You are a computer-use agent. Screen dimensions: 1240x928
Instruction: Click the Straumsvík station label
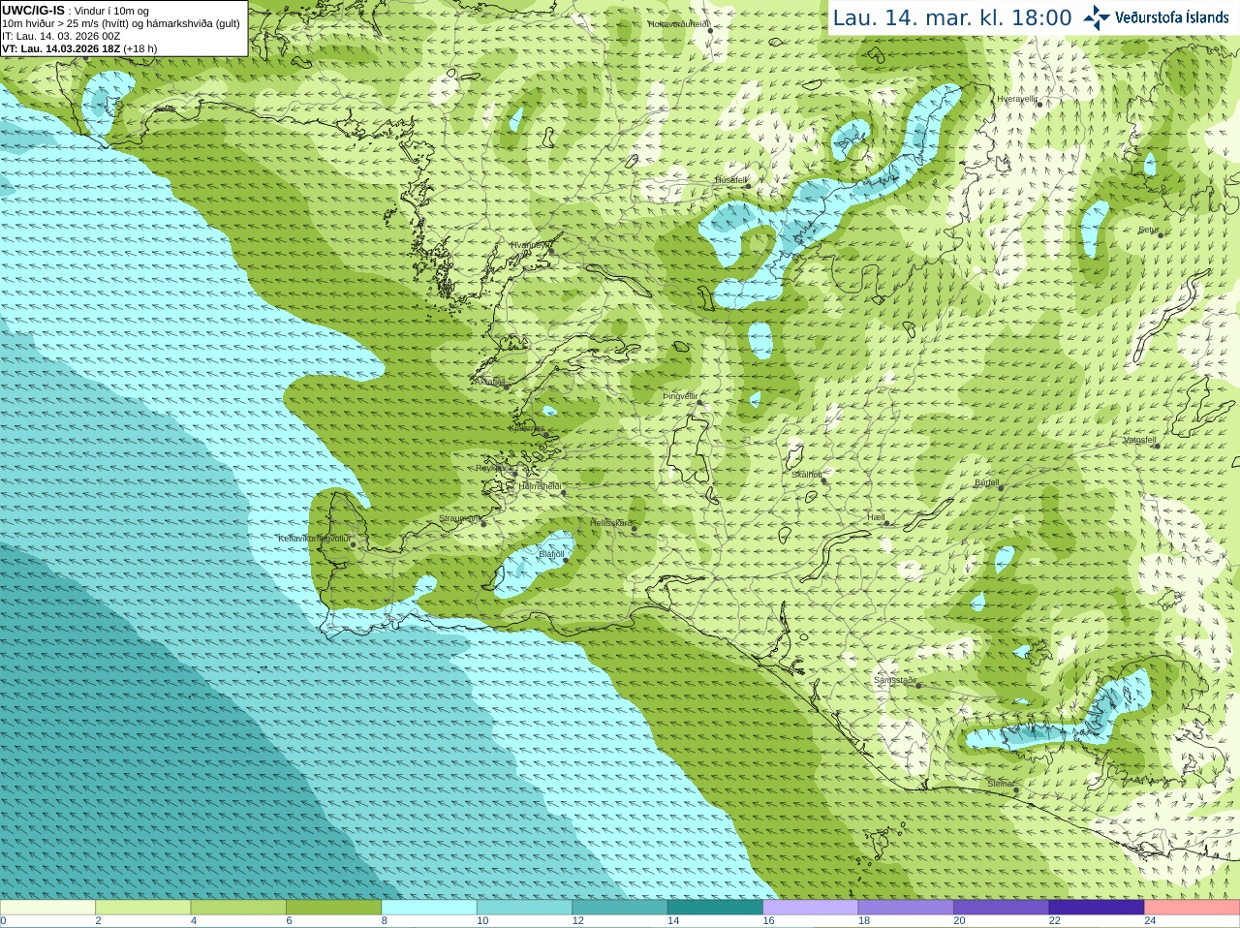[x=459, y=518]
